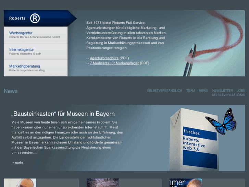Click the 'Viele Museen von heute' paragraph

pyautogui.click(x=67, y=137)
